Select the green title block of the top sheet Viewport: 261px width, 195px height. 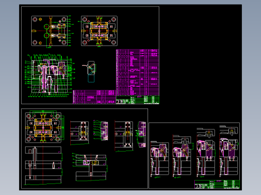tap(138, 99)
